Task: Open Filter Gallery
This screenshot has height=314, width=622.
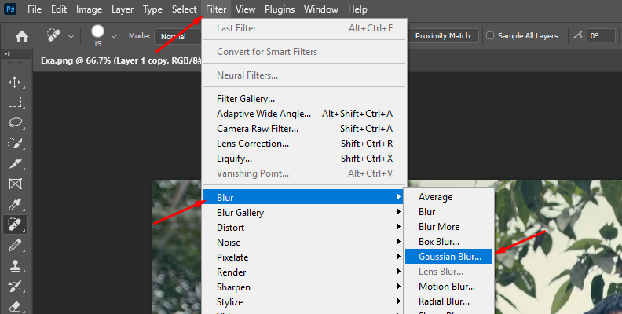Action: (x=305, y=99)
